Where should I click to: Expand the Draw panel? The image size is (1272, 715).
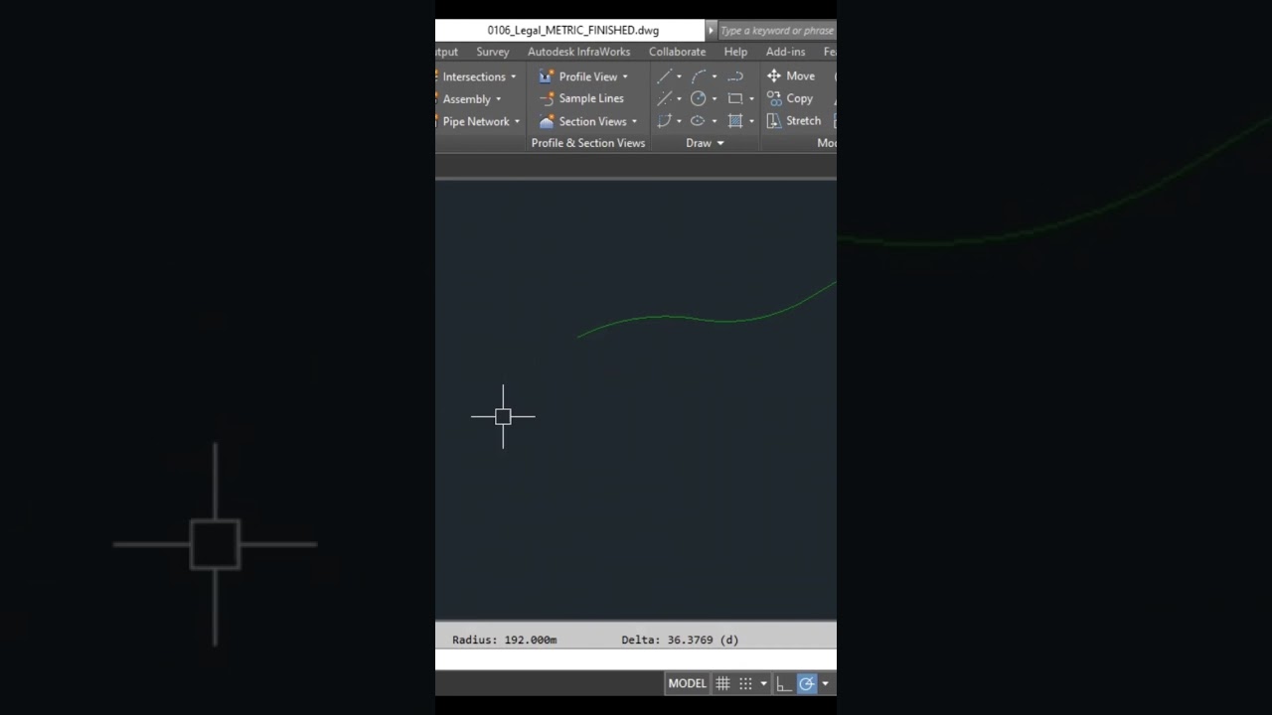click(705, 143)
